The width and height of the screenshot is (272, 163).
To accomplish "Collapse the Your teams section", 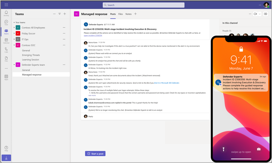I will coord(14,23).
